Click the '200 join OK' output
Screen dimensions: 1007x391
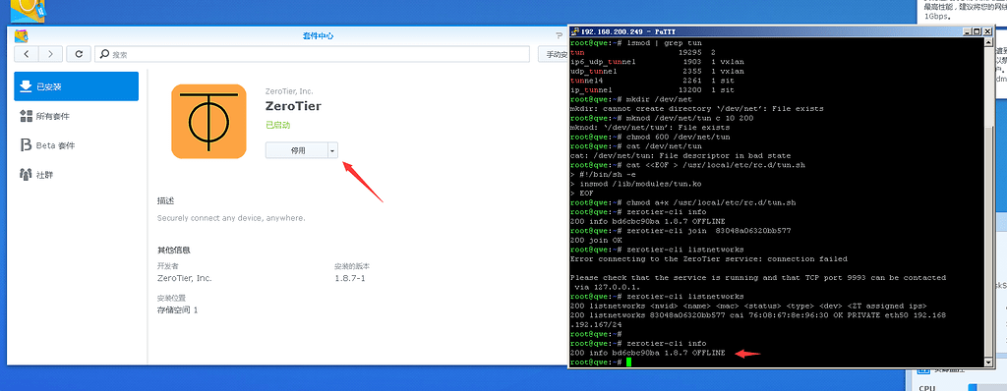coord(596,240)
